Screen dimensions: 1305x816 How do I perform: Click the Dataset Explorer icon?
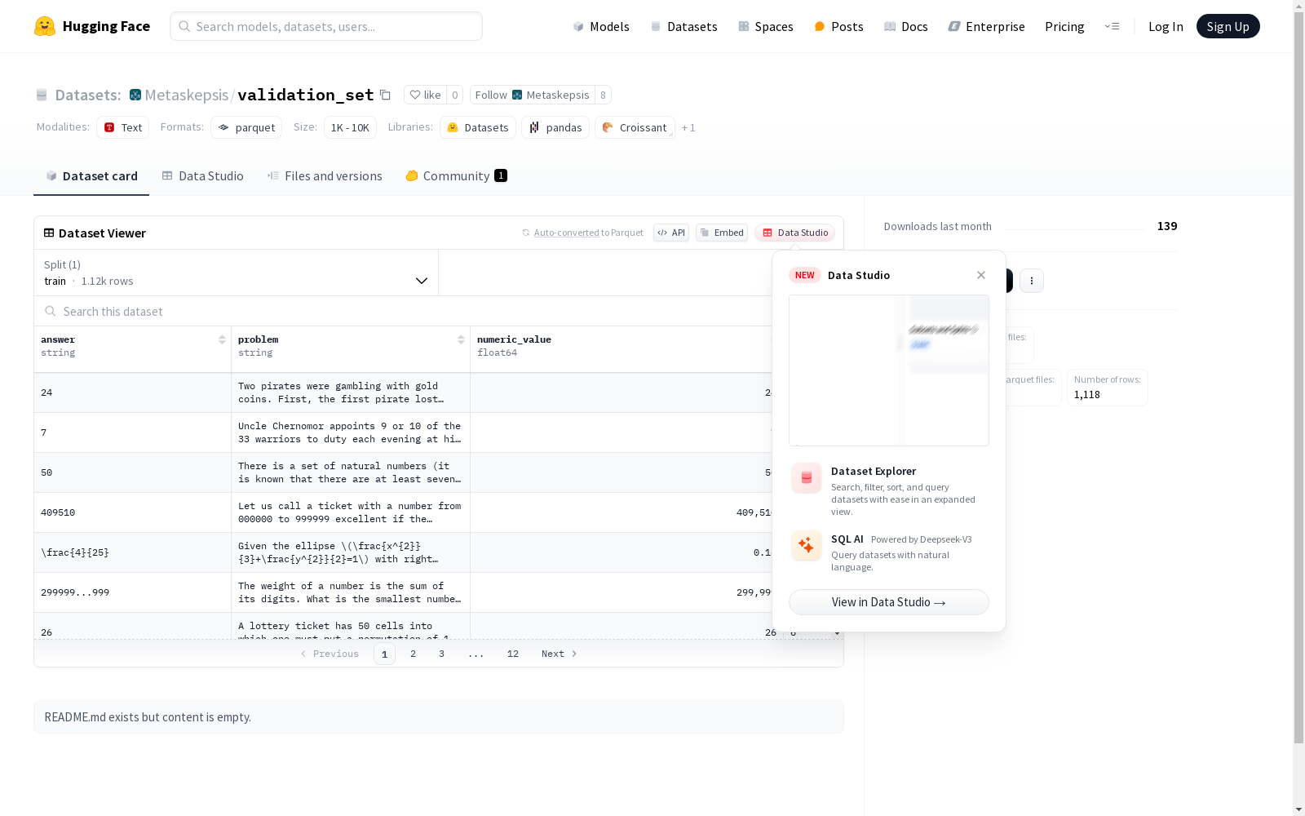click(x=807, y=478)
